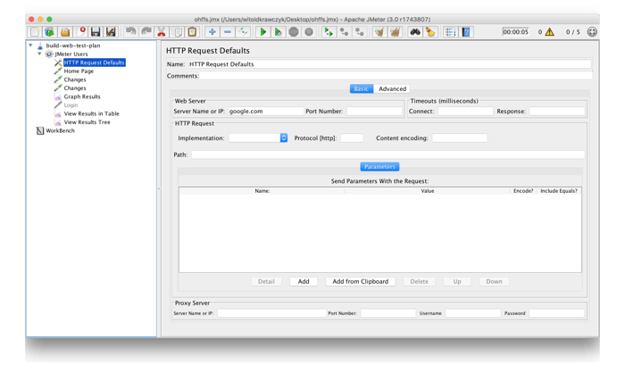Click the Comments input field
This screenshot has width=625, height=374.
pos(396,76)
